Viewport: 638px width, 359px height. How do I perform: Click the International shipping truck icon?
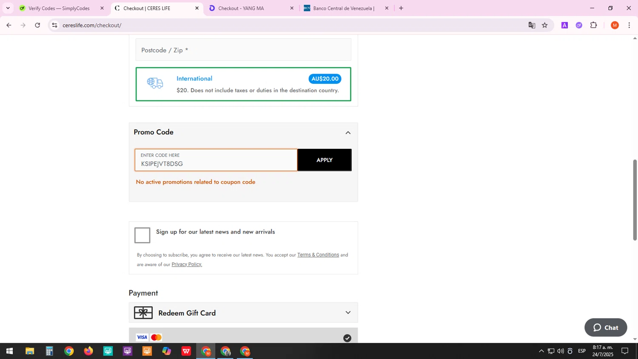point(155,83)
